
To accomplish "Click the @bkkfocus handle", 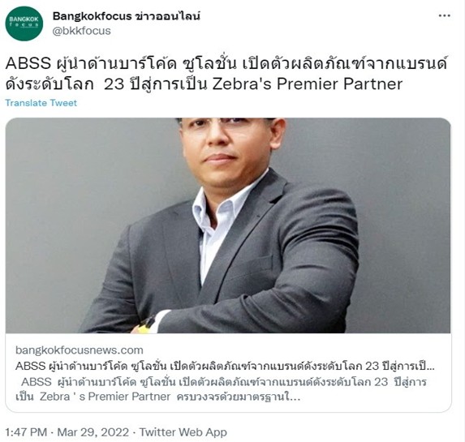I will [81, 31].
